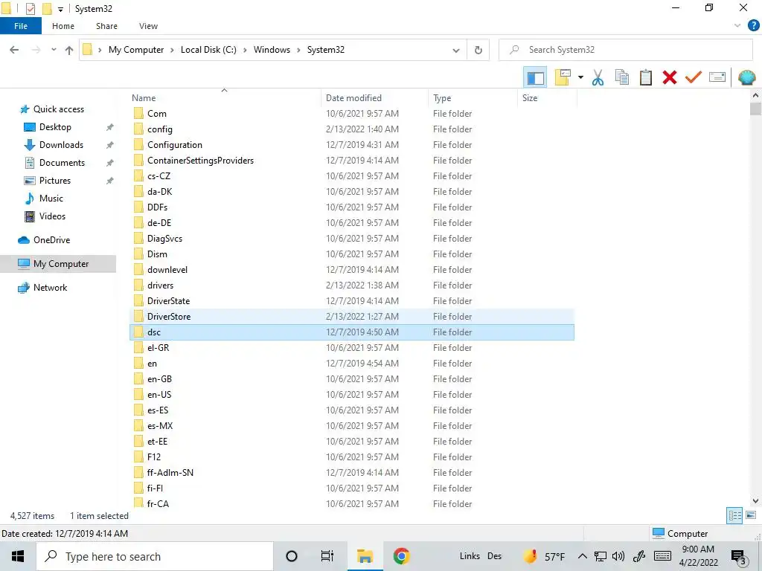Click the Cut scissors icon

(x=598, y=77)
